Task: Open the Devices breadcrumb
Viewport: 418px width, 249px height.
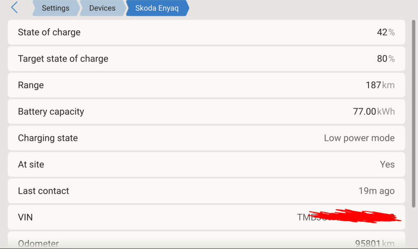Action: click(102, 8)
